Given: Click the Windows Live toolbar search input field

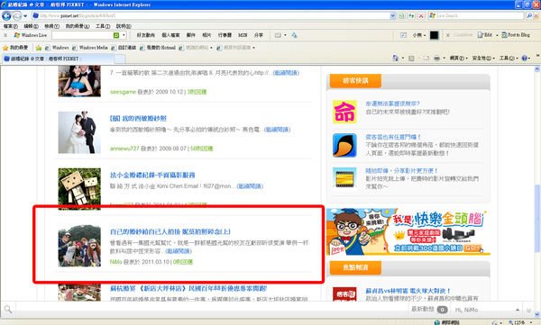Looking at the screenshot, I should coord(82,35).
